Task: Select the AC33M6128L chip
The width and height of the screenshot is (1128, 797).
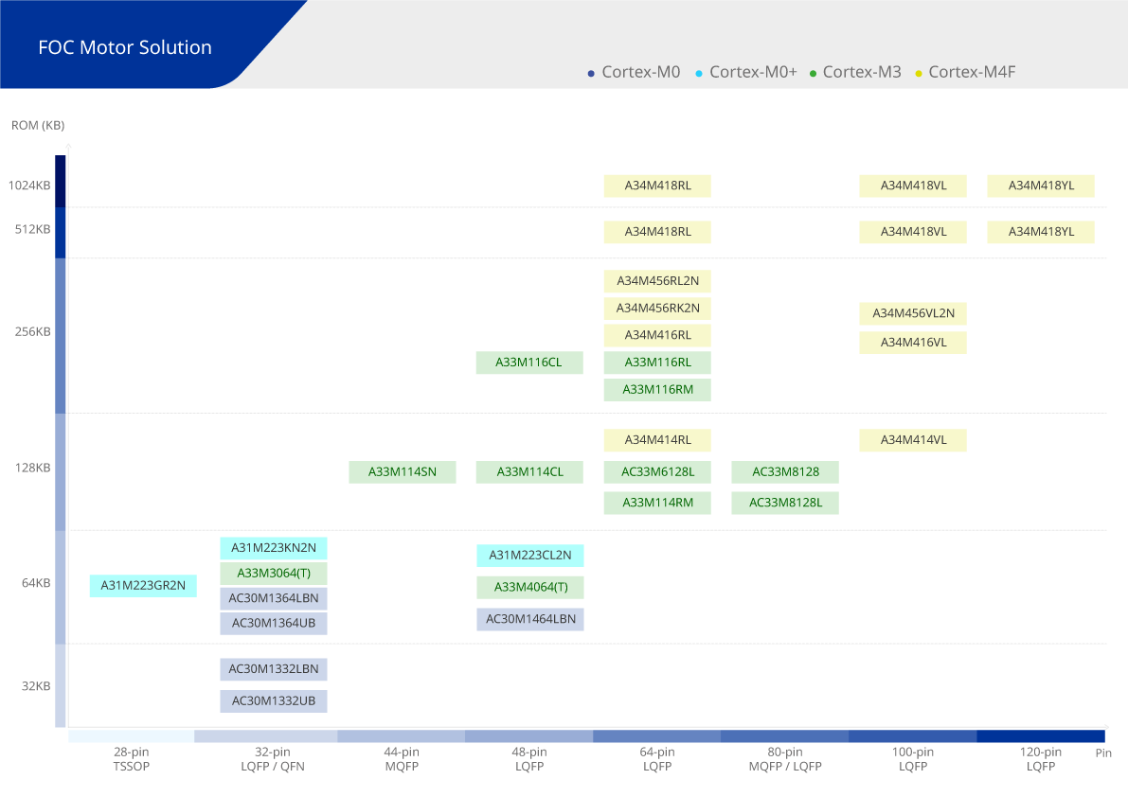Action: click(x=657, y=471)
